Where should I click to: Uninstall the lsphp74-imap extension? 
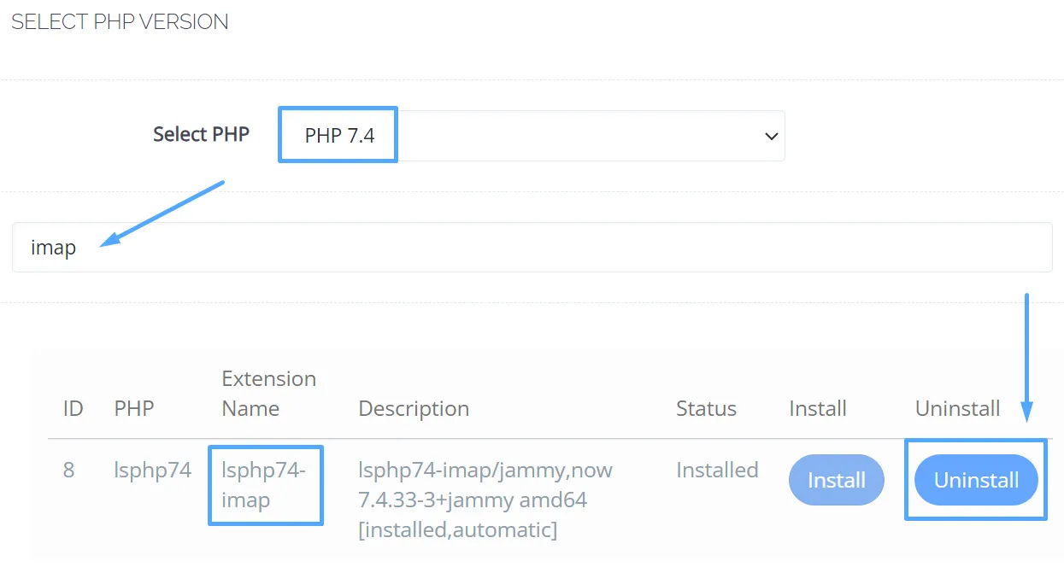coord(976,480)
